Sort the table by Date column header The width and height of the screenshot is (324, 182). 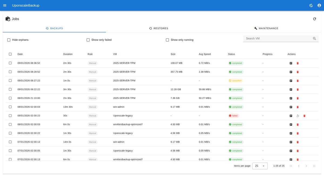pos(20,54)
